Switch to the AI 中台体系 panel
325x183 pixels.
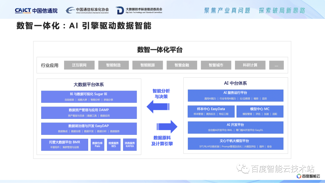236,83
